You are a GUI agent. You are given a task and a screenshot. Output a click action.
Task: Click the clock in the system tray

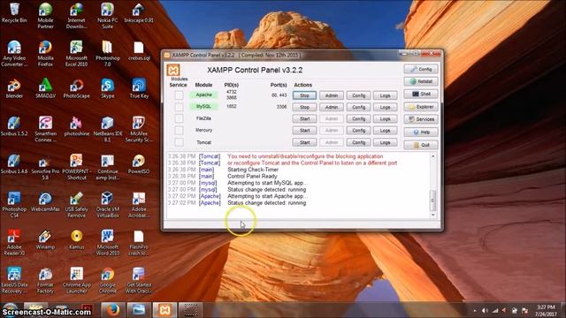pyautogui.click(x=546, y=310)
